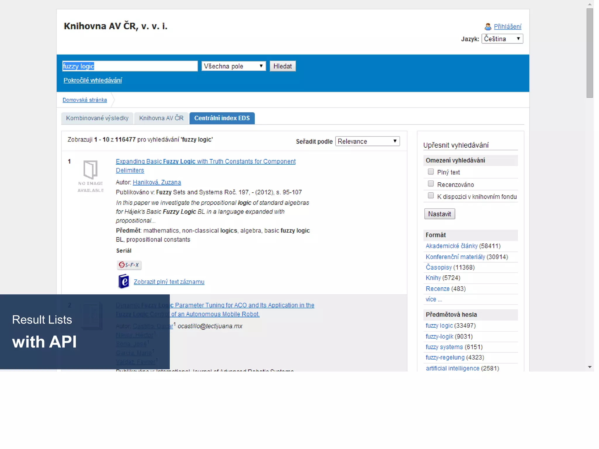Filter by Časopisy format

(438, 267)
